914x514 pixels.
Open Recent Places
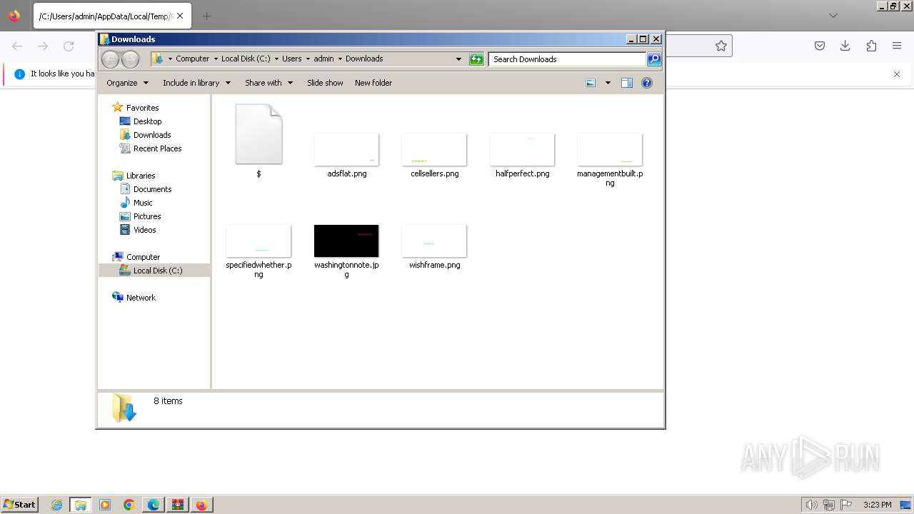tap(157, 148)
